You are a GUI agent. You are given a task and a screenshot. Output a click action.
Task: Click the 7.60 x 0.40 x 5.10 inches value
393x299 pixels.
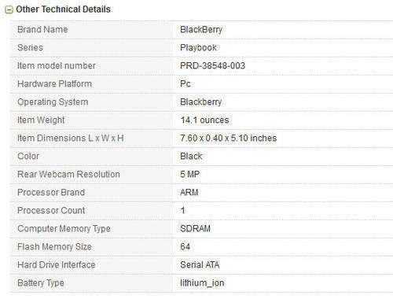point(229,138)
